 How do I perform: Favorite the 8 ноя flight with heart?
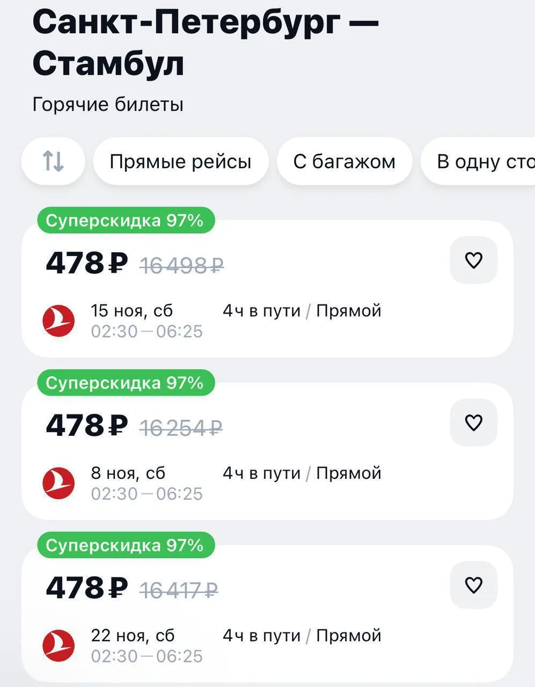(x=473, y=423)
